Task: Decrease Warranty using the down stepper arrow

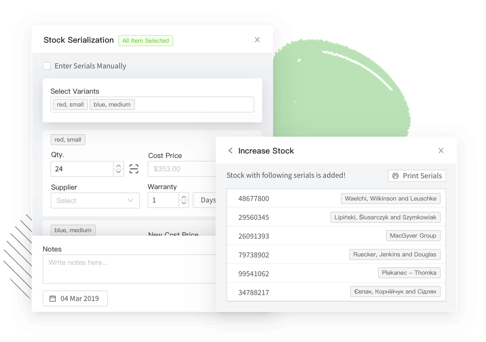Action: pyautogui.click(x=184, y=203)
